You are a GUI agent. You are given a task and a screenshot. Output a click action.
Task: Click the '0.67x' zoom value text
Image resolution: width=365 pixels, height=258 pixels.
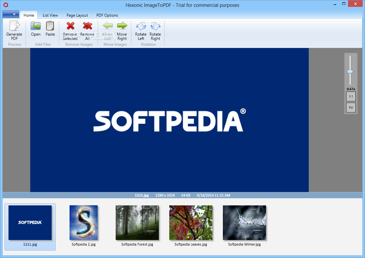pos(351,89)
